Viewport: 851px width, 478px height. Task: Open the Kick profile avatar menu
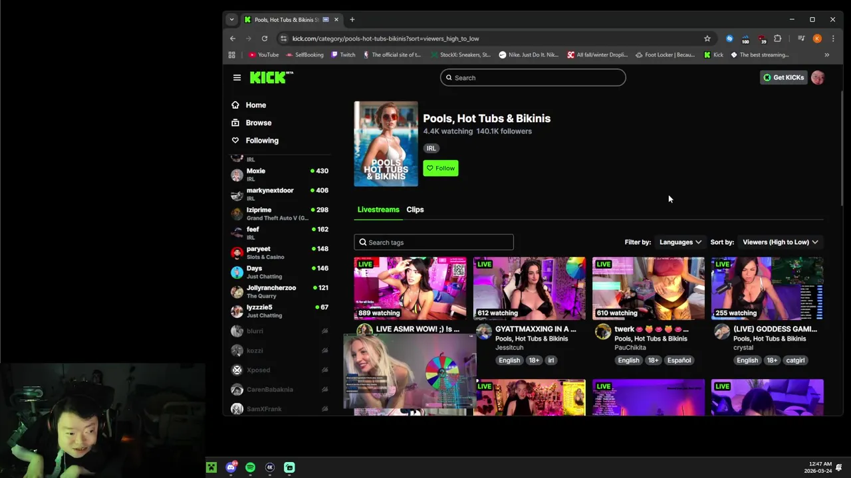[818, 78]
